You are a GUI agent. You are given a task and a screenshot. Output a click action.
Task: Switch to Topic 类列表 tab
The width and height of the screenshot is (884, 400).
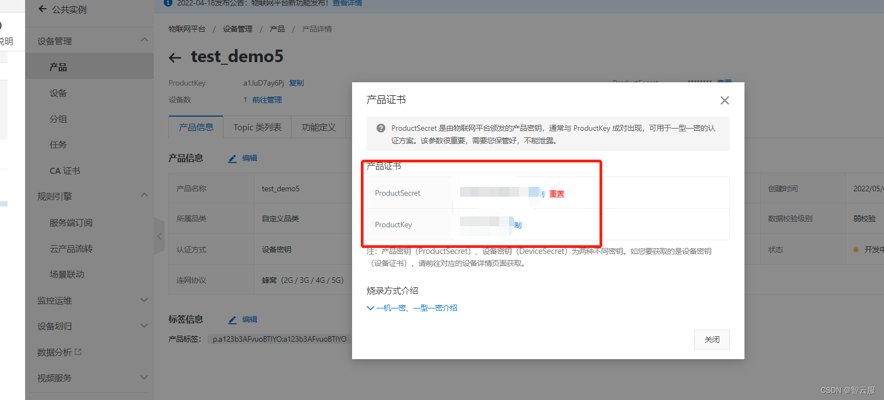coord(257,127)
